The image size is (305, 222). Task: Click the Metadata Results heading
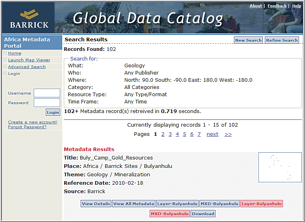click(89, 149)
